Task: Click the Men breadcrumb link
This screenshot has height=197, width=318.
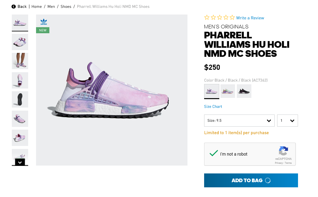Action: tap(51, 6)
